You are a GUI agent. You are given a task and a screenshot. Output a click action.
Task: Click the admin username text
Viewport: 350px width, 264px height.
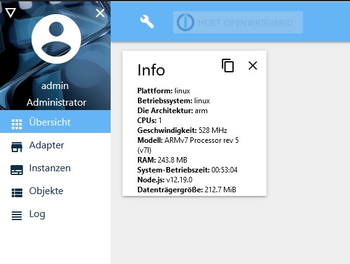(55, 86)
